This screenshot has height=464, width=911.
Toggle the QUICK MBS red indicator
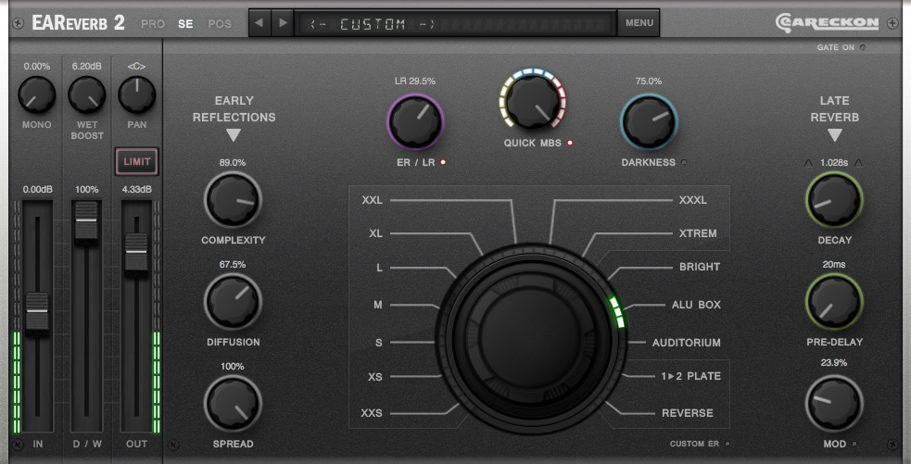(570, 143)
